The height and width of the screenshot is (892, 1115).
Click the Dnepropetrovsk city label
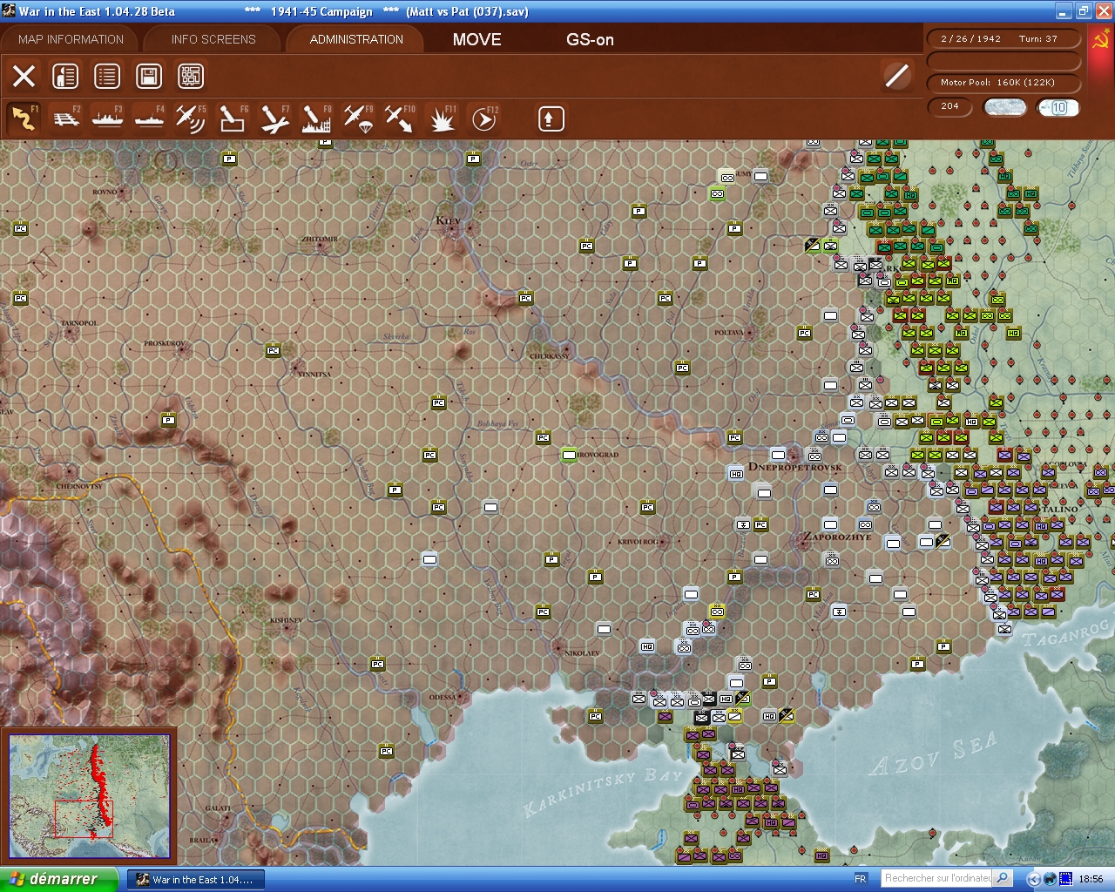[794, 467]
